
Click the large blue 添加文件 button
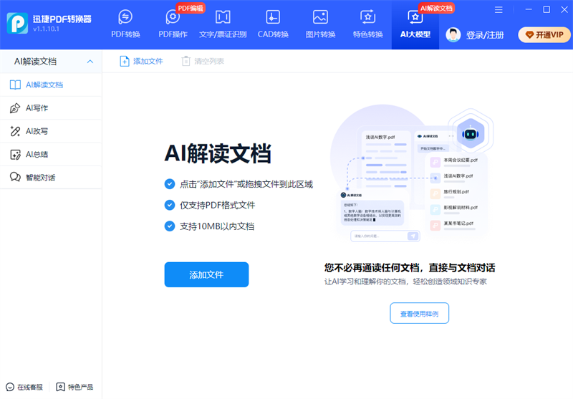click(206, 274)
